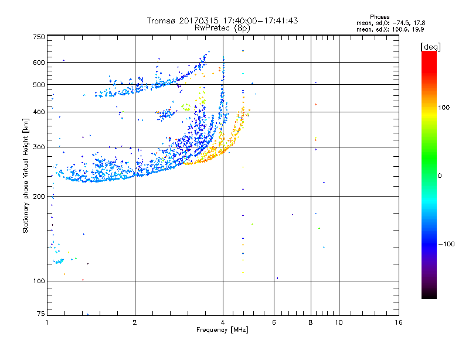Click the x-axis tick label '4'
This screenshot has width=469, height=351.
[223, 322]
